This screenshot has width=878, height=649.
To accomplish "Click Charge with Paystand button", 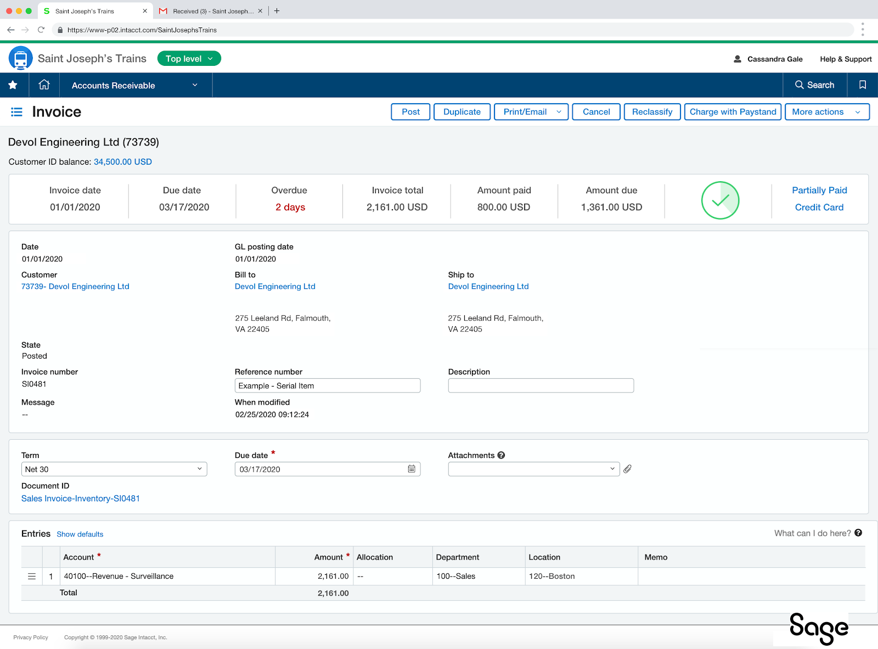I will [x=733, y=112].
